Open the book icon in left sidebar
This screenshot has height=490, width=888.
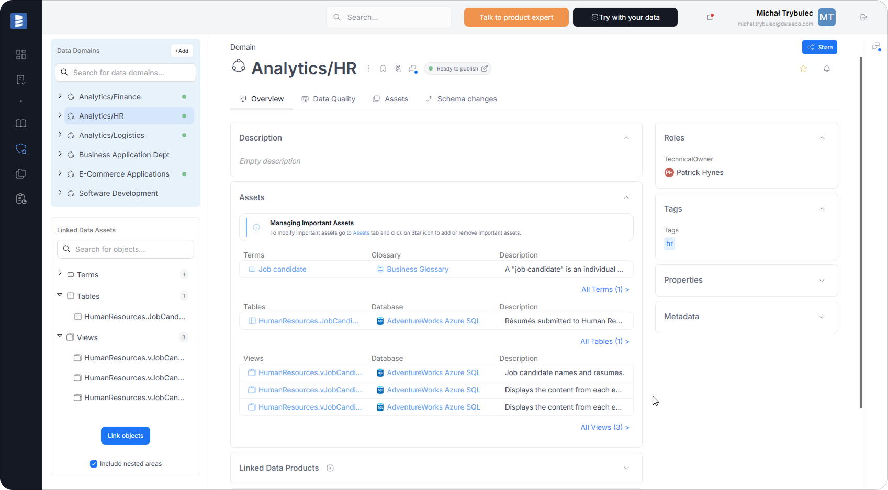coord(21,123)
